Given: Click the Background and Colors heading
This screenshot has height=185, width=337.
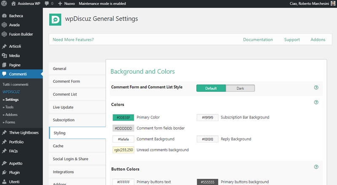Looking at the screenshot, I should coord(142,71).
